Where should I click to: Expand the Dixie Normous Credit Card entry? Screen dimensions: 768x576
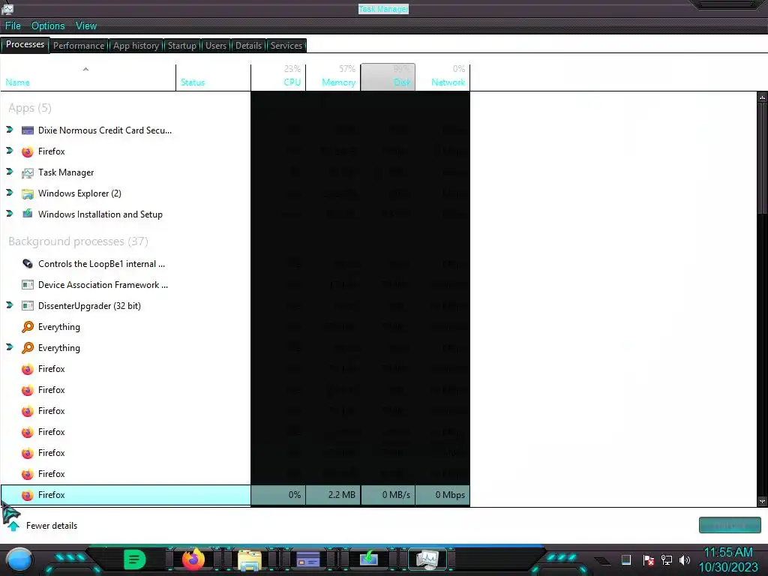click(9, 130)
